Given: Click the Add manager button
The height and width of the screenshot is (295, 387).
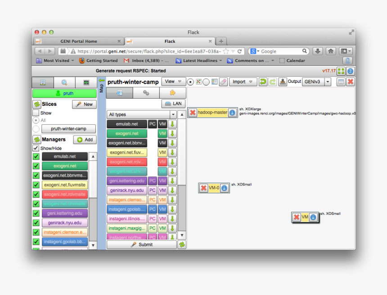Looking at the screenshot, I should (x=85, y=140).
